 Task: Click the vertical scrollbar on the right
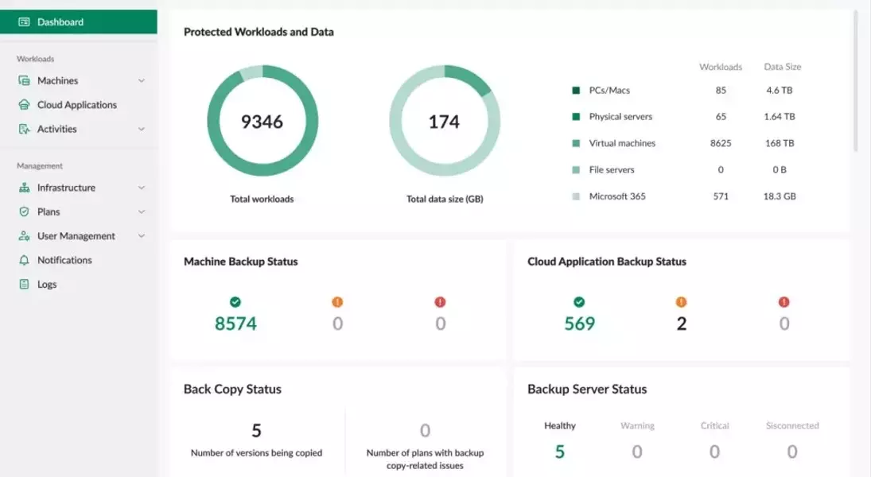coord(856,79)
